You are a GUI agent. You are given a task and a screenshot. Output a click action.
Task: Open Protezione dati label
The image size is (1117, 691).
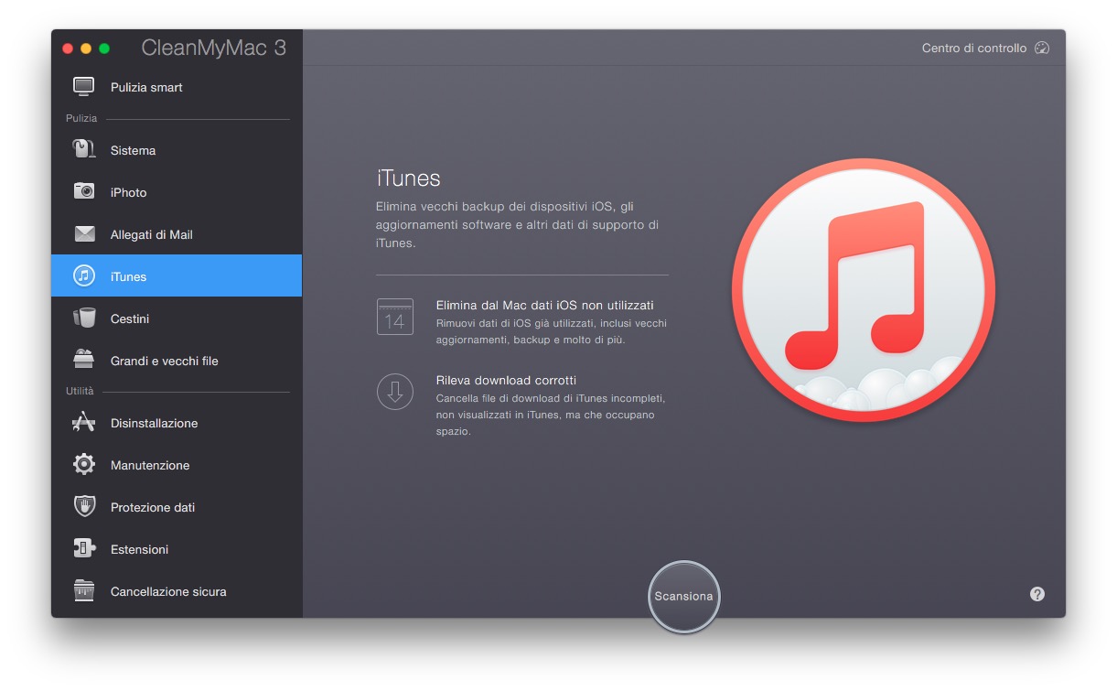click(x=153, y=507)
